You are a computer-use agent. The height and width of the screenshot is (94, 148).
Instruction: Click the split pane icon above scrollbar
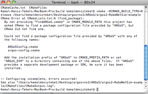146,7
